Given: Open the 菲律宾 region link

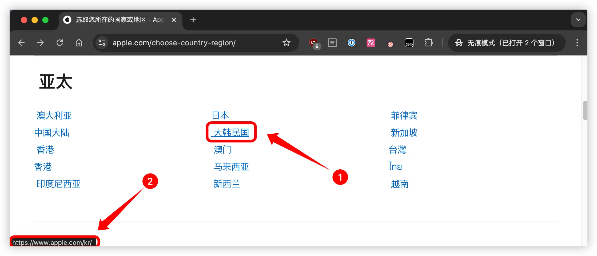Looking at the screenshot, I should (404, 115).
